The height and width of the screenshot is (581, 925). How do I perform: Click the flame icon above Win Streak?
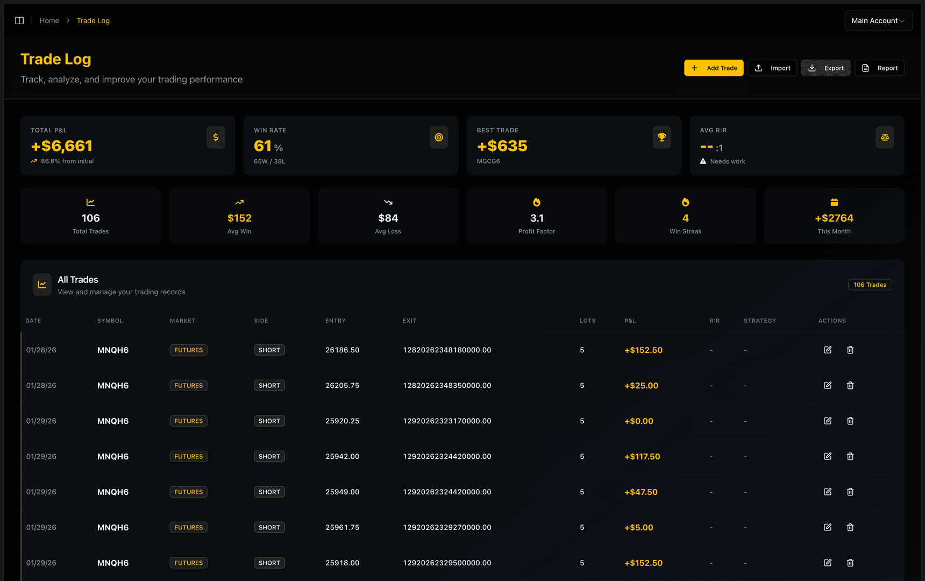tap(686, 202)
